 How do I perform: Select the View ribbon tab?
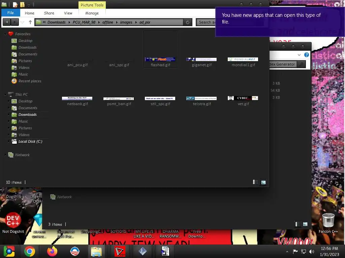(x=68, y=13)
